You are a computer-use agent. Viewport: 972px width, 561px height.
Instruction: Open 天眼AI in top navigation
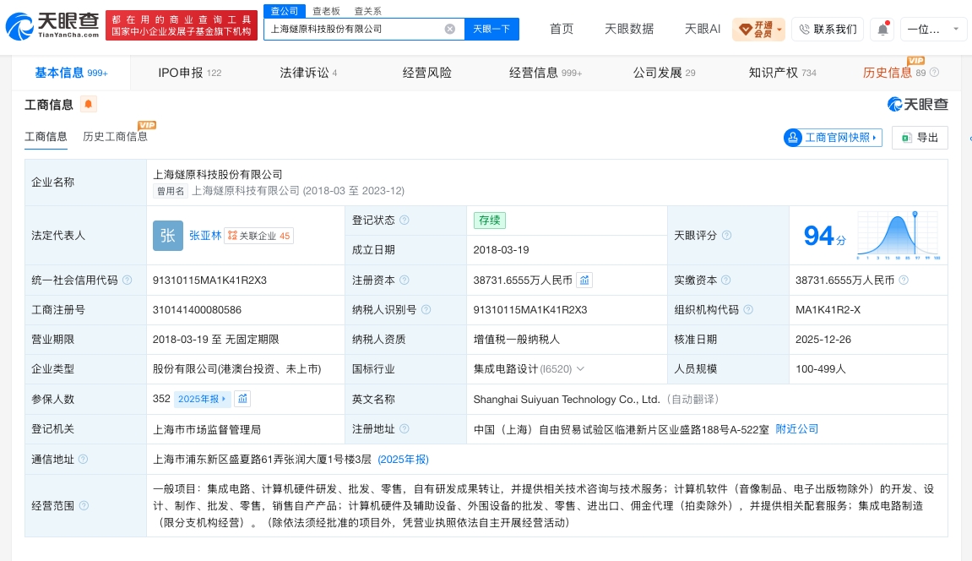[x=703, y=29]
